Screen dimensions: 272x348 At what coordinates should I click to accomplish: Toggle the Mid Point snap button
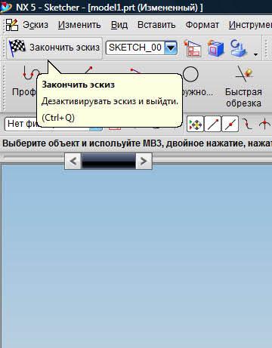pyautogui.click(x=230, y=124)
